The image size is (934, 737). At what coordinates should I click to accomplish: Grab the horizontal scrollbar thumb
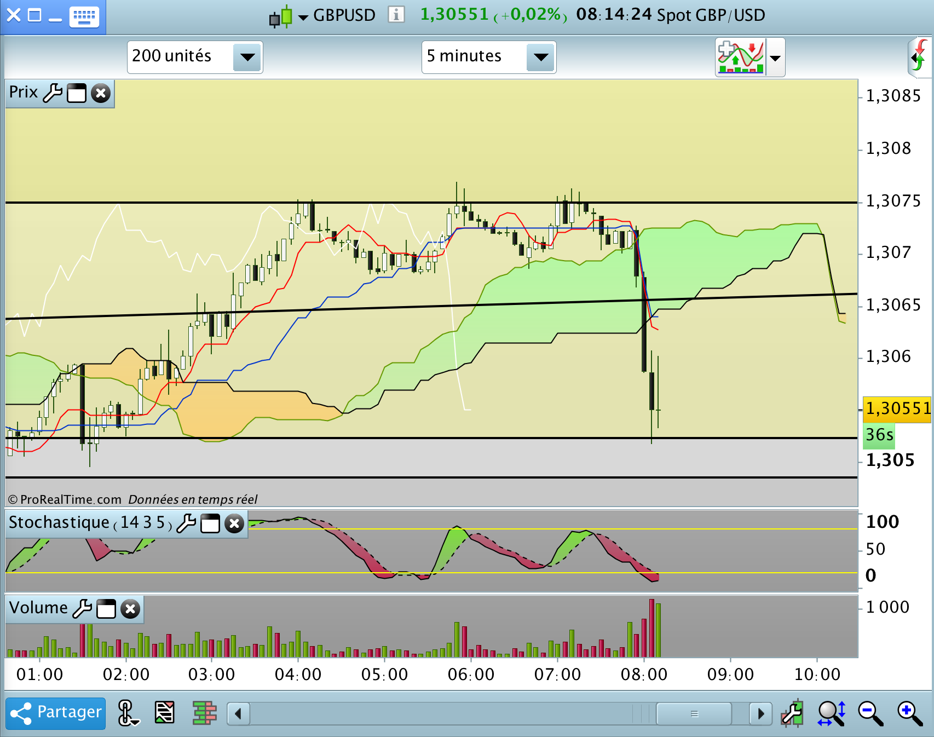pyautogui.click(x=694, y=714)
